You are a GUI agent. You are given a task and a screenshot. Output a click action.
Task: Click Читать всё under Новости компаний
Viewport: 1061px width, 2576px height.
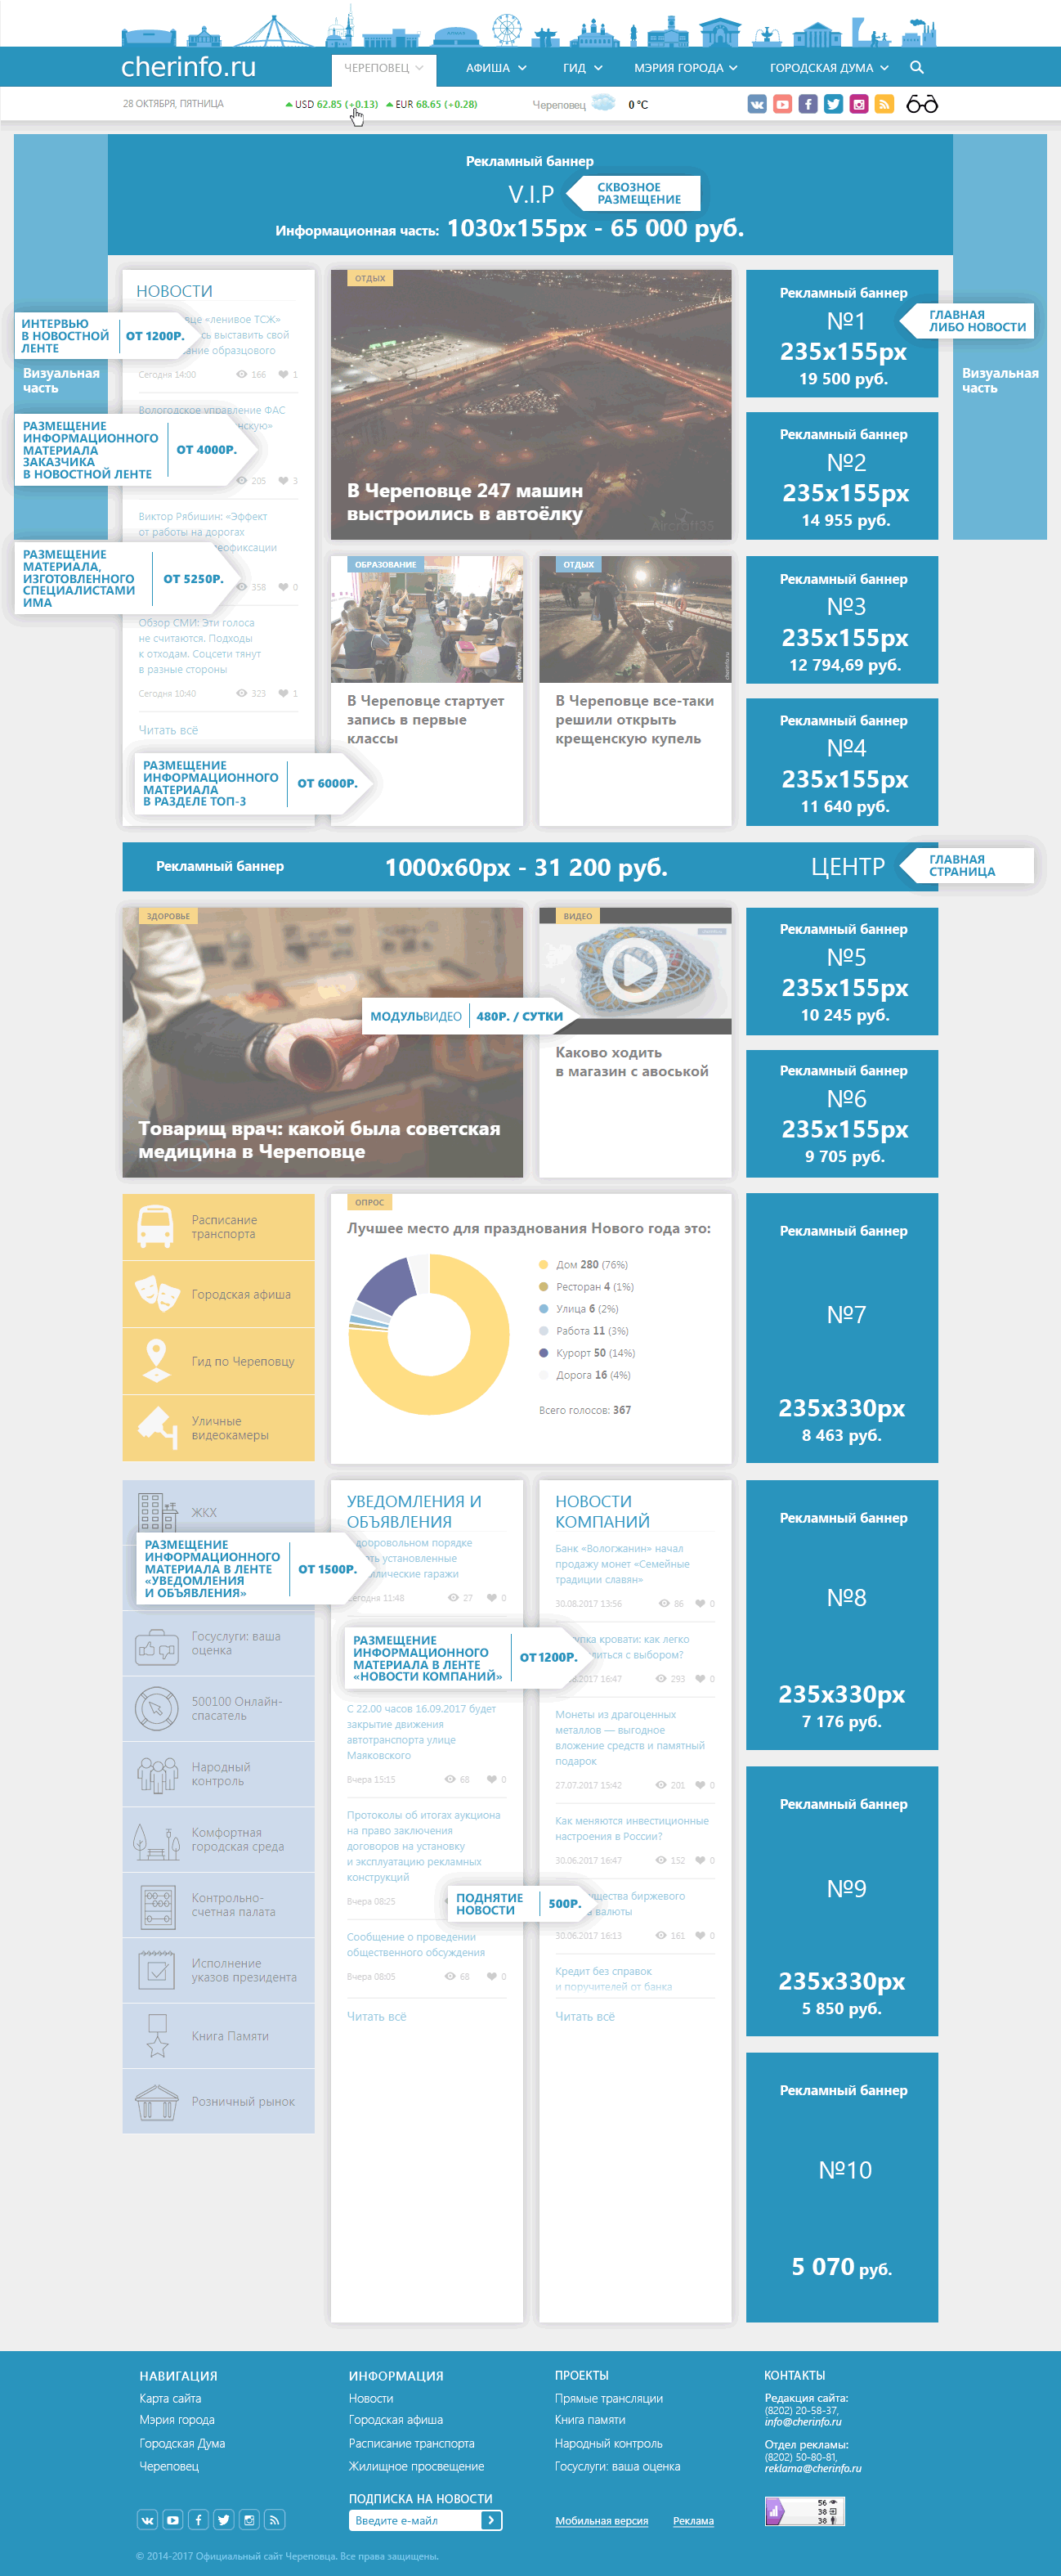coord(585,2016)
